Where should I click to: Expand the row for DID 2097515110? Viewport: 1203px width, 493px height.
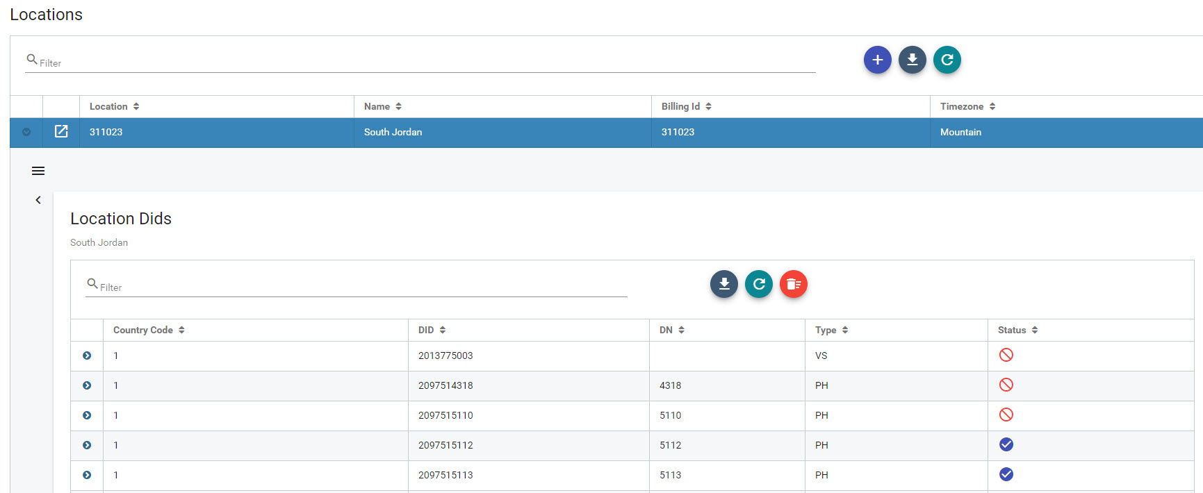tap(87, 415)
